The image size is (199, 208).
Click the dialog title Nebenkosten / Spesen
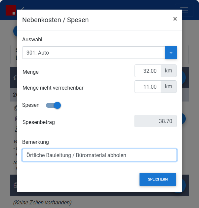(x=56, y=20)
